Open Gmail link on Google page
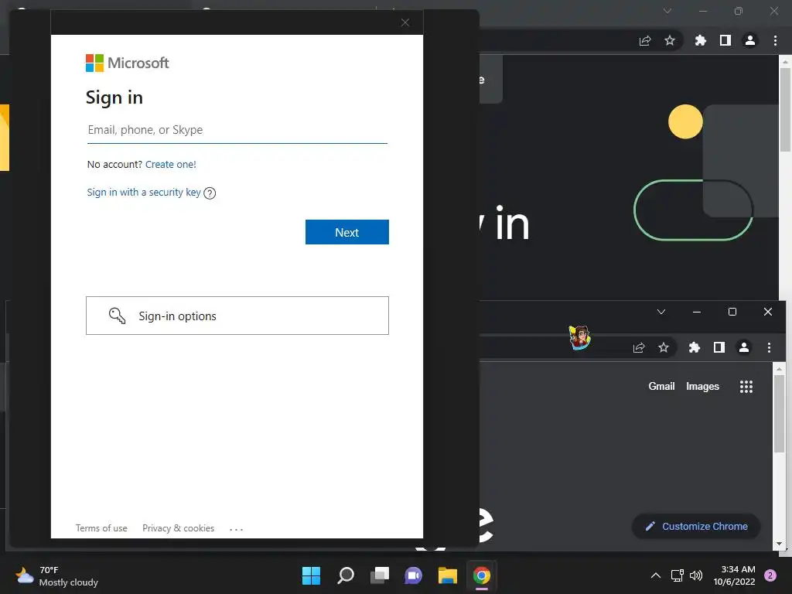The width and height of the screenshot is (792, 594). tap(662, 387)
